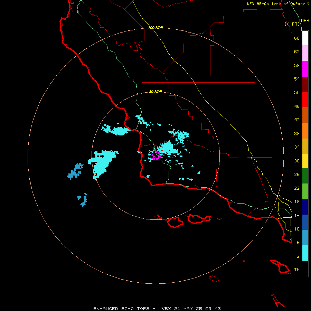The image size is (311, 311).
Task: Click the '100 NMI' range ring label
Action: coord(155,28)
